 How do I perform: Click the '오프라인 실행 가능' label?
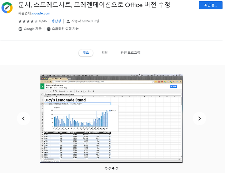(65, 29)
